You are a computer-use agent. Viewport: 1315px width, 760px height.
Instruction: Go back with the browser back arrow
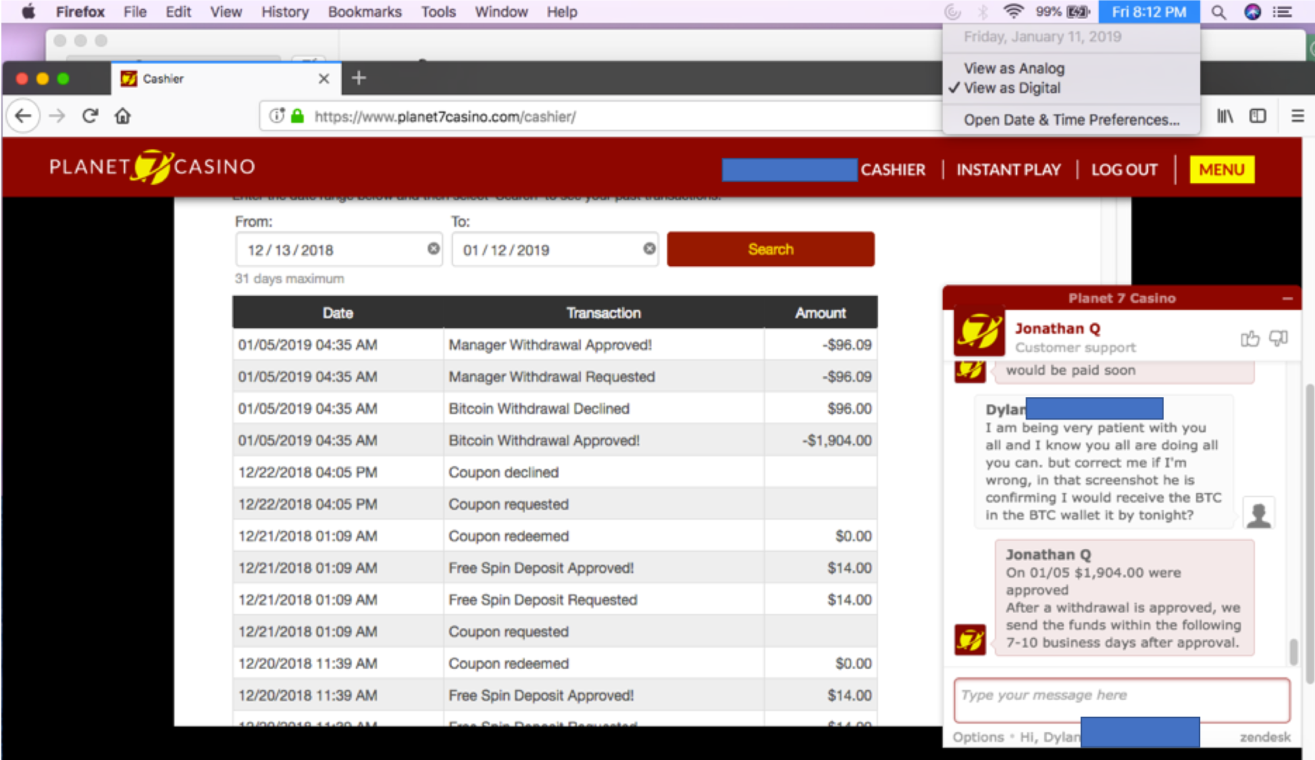(x=23, y=116)
